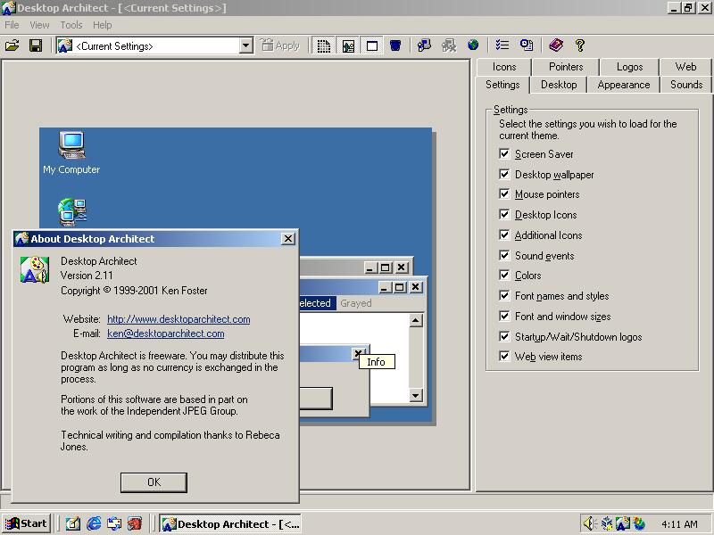Viewport: 714px width, 535px height.
Task: Disable the Sound events checkbox
Action: click(x=504, y=256)
